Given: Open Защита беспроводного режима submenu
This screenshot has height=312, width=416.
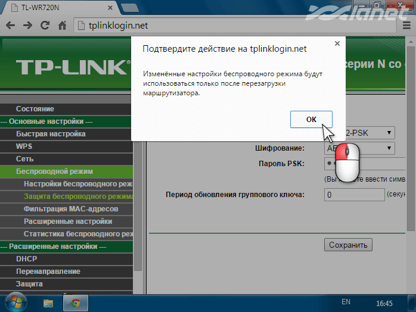Looking at the screenshot, I should [66, 196].
